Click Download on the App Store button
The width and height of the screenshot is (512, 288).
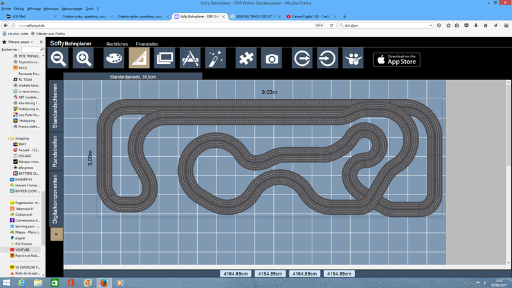coord(397,60)
